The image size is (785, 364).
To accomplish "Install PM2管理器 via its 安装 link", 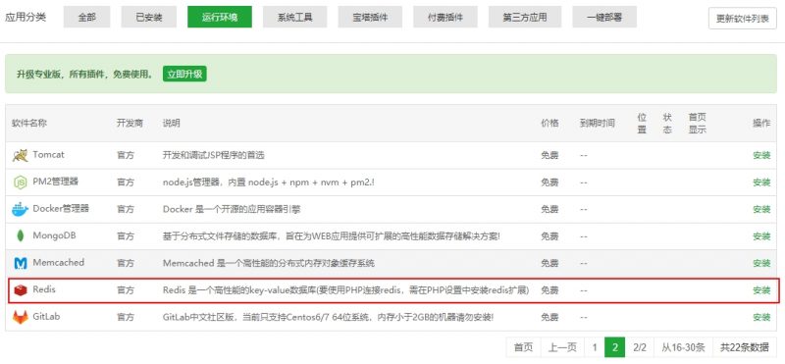I will [761, 182].
